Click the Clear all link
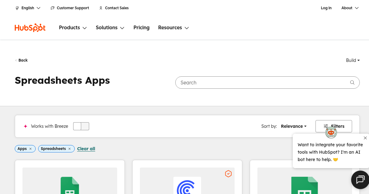This screenshot has height=194, width=369. click(86, 149)
